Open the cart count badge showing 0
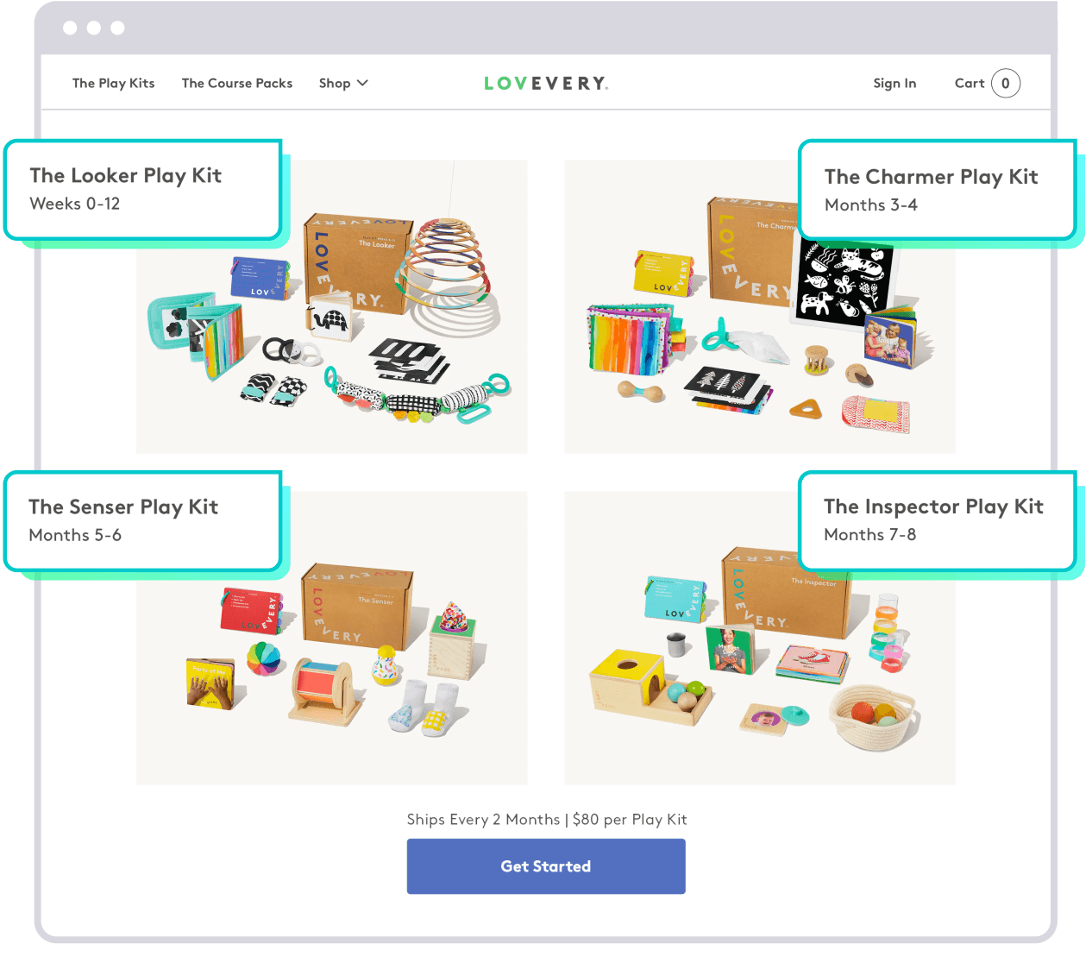This screenshot has width=1092, height=969. pos(1006,84)
